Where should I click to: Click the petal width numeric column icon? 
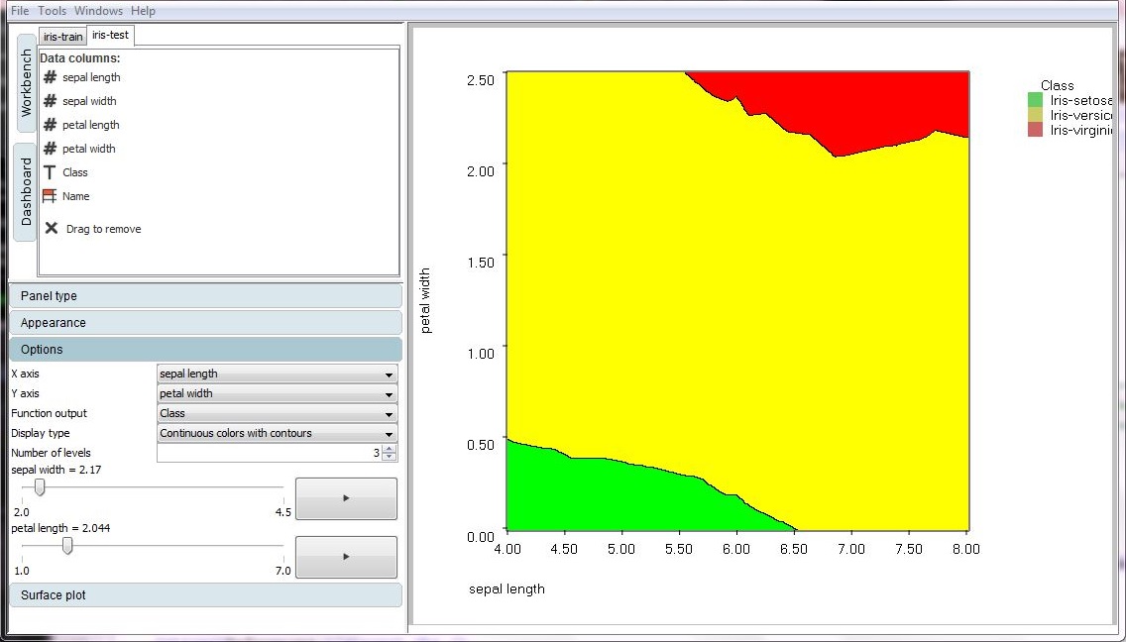point(51,149)
